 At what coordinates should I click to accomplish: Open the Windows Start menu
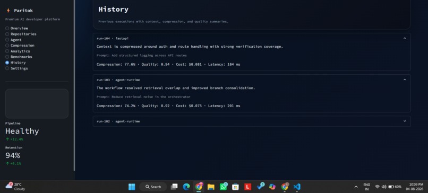pos(132,187)
